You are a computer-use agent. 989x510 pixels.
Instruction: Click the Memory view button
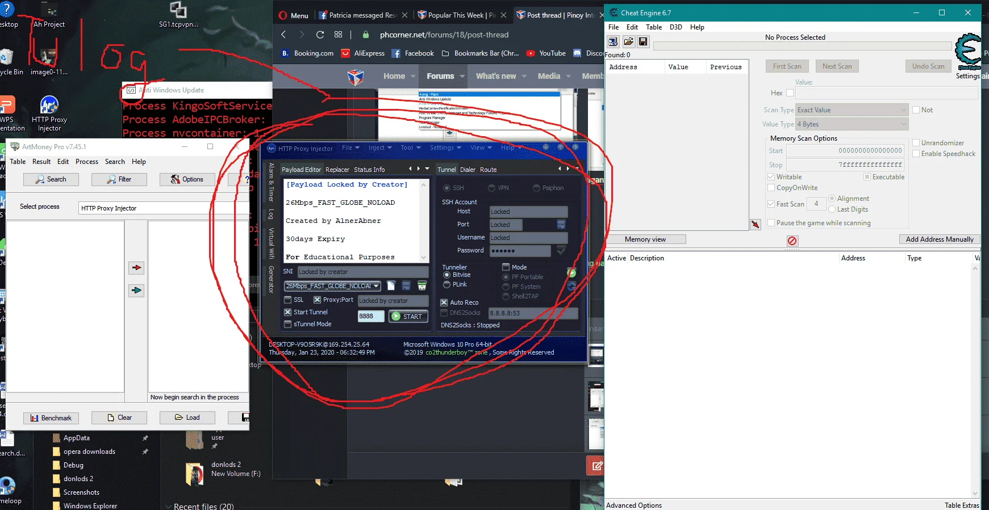[x=645, y=239]
